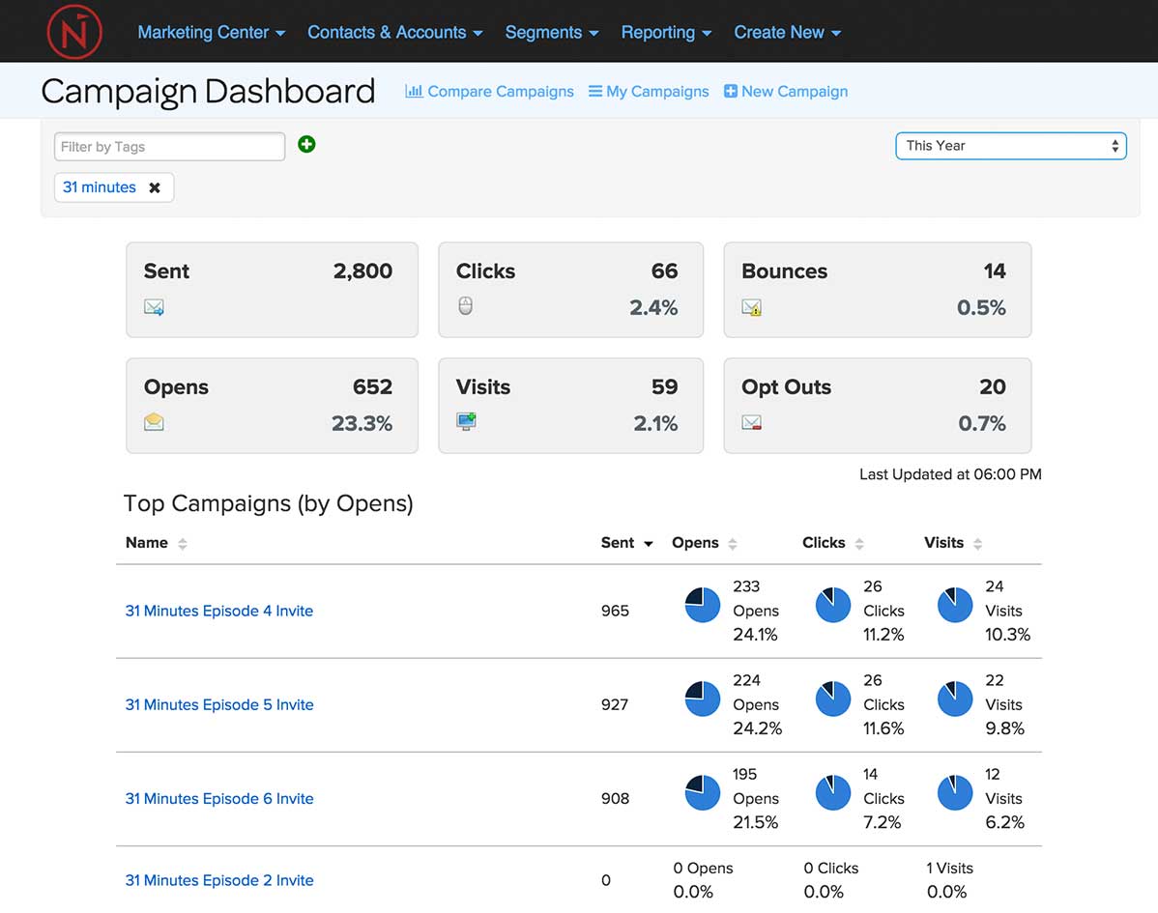Open the Create New menu
This screenshot has height=913, width=1158.
point(787,33)
